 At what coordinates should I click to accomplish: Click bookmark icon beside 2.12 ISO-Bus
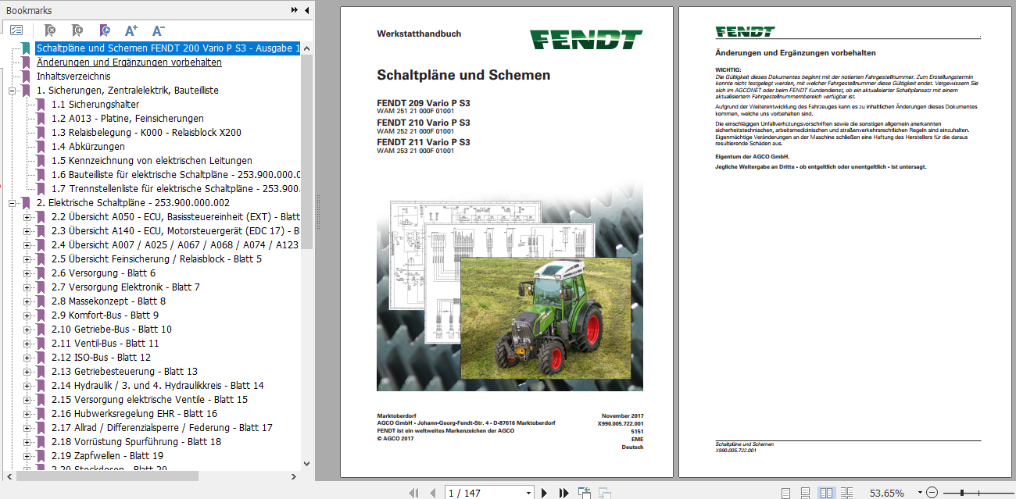pyautogui.click(x=41, y=358)
